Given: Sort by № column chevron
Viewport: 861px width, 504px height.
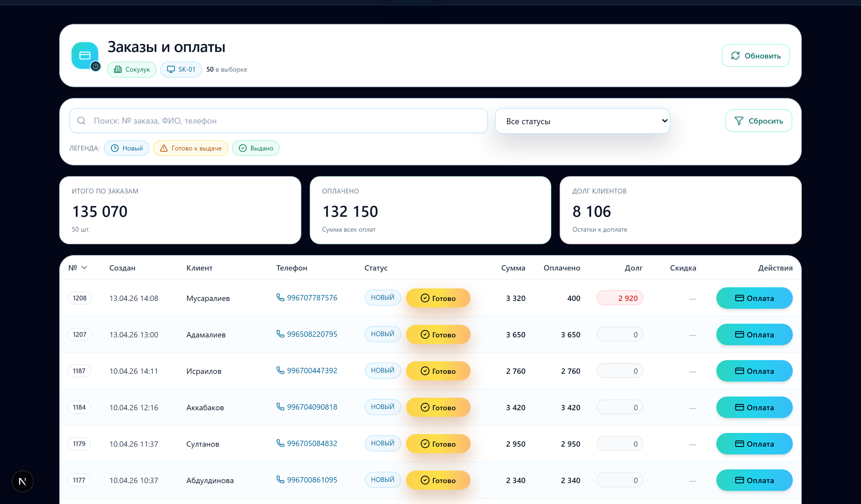Looking at the screenshot, I should (x=84, y=268).
